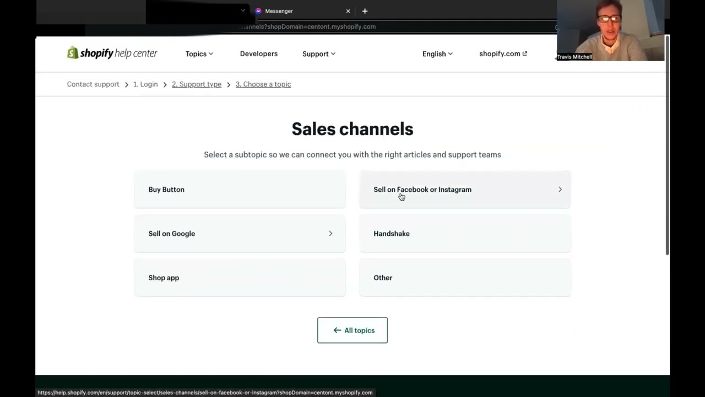
Task: Go to the Support type breadcrumb step
Action: pyautogui.click(x=197, y=84)
